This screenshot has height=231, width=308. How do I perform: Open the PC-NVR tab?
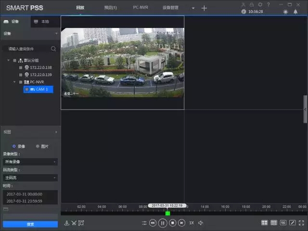141,8
